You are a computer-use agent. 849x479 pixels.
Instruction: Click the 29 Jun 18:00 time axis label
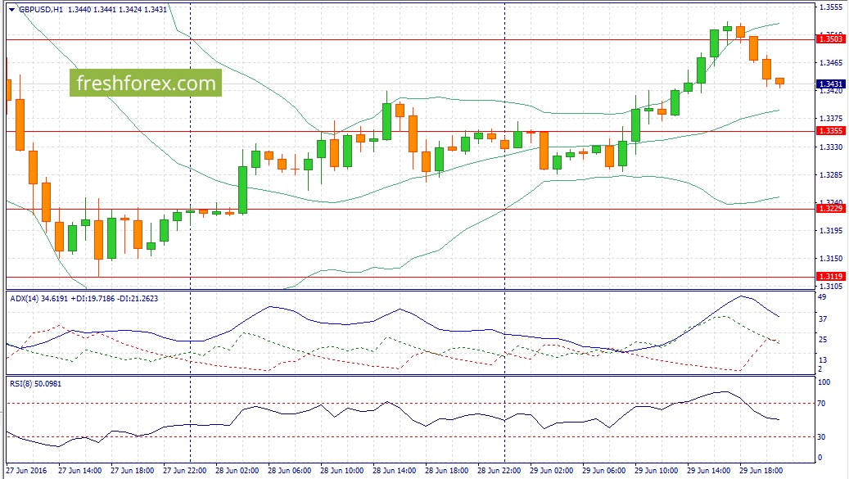pos(761,472)
